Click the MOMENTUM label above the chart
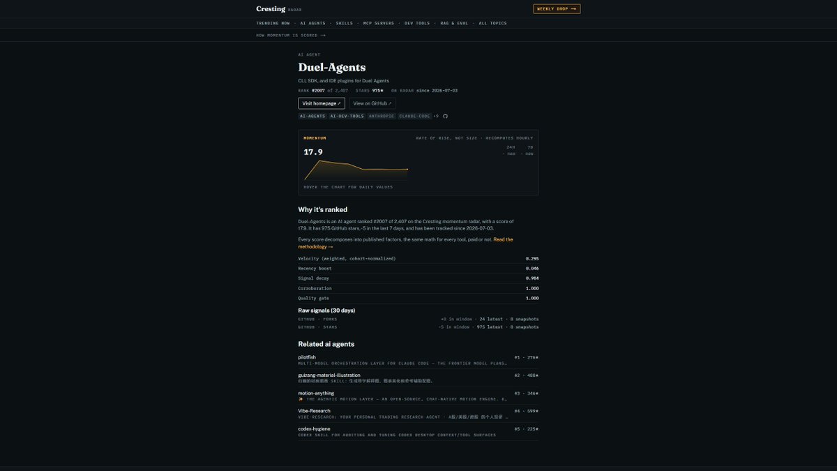This screenshot has height=471, width=837. [x=315, y=138]
